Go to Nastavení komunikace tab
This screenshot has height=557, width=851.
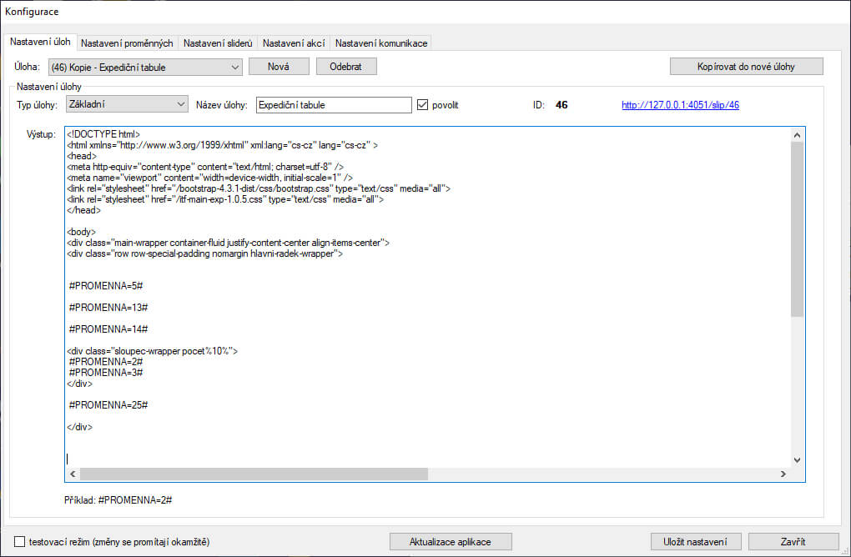tap(380, 43)
